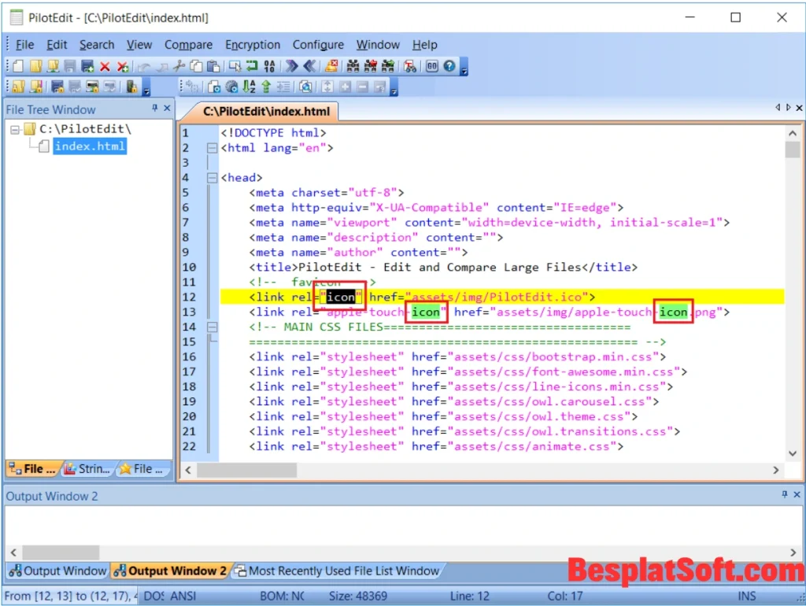Click the GO toolbar icon

[x=432, y=67]
